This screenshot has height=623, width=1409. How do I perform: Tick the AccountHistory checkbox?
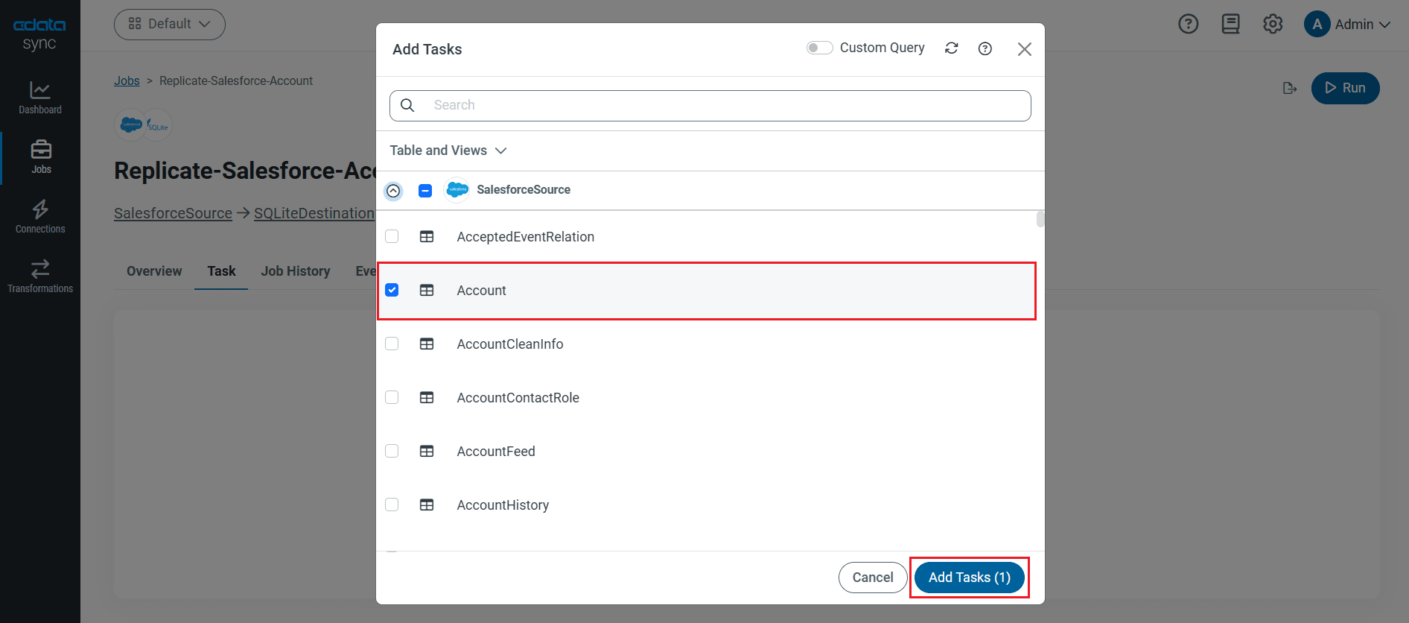[x=392, y=505]
